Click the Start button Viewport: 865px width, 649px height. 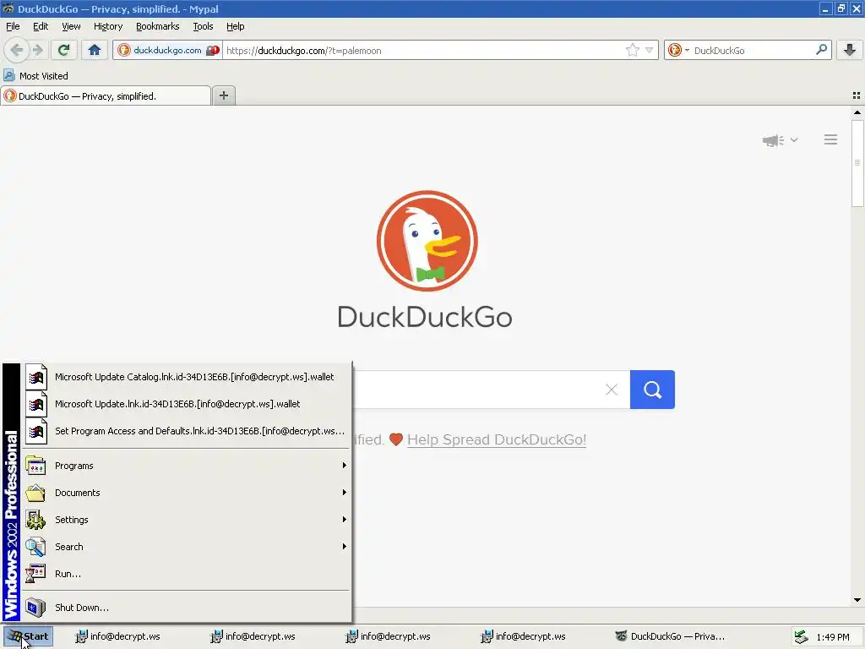point(28,636)
